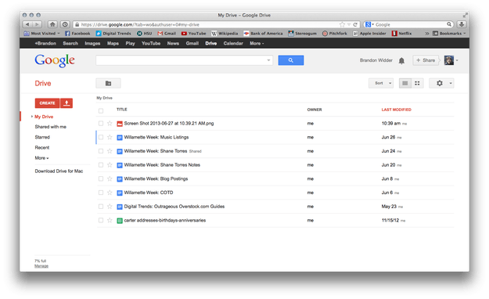The height and width of the screenshot is (299, 489).
Task: Open the Facebook bookmark
Action: click(77, 34)
